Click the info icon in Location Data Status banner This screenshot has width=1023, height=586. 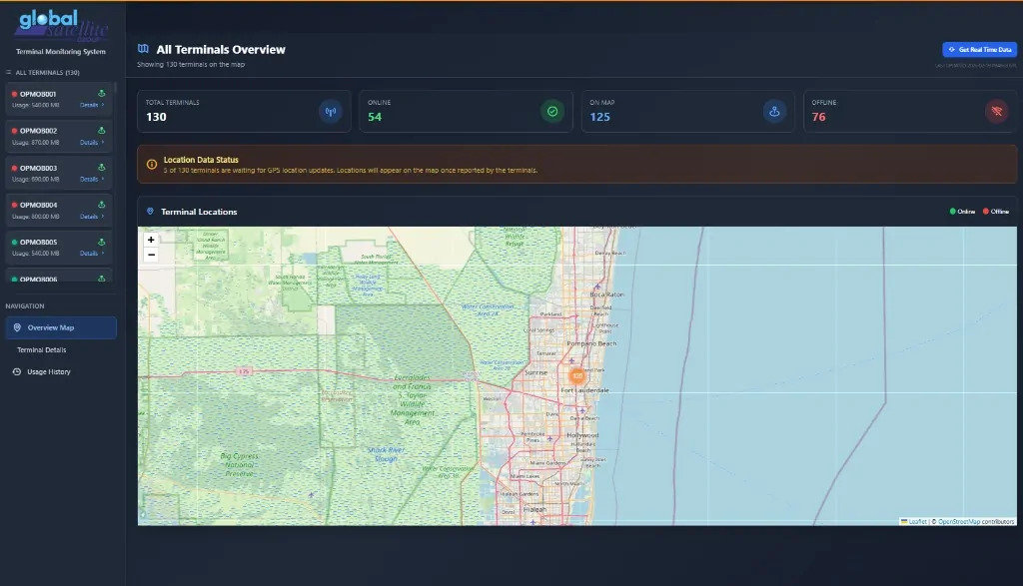pos(152,165)
